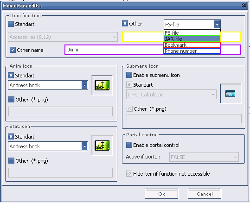Open Stat.icon Address book dropdown
The width and height of the screenshot is (250, 203).
[84, 146]
